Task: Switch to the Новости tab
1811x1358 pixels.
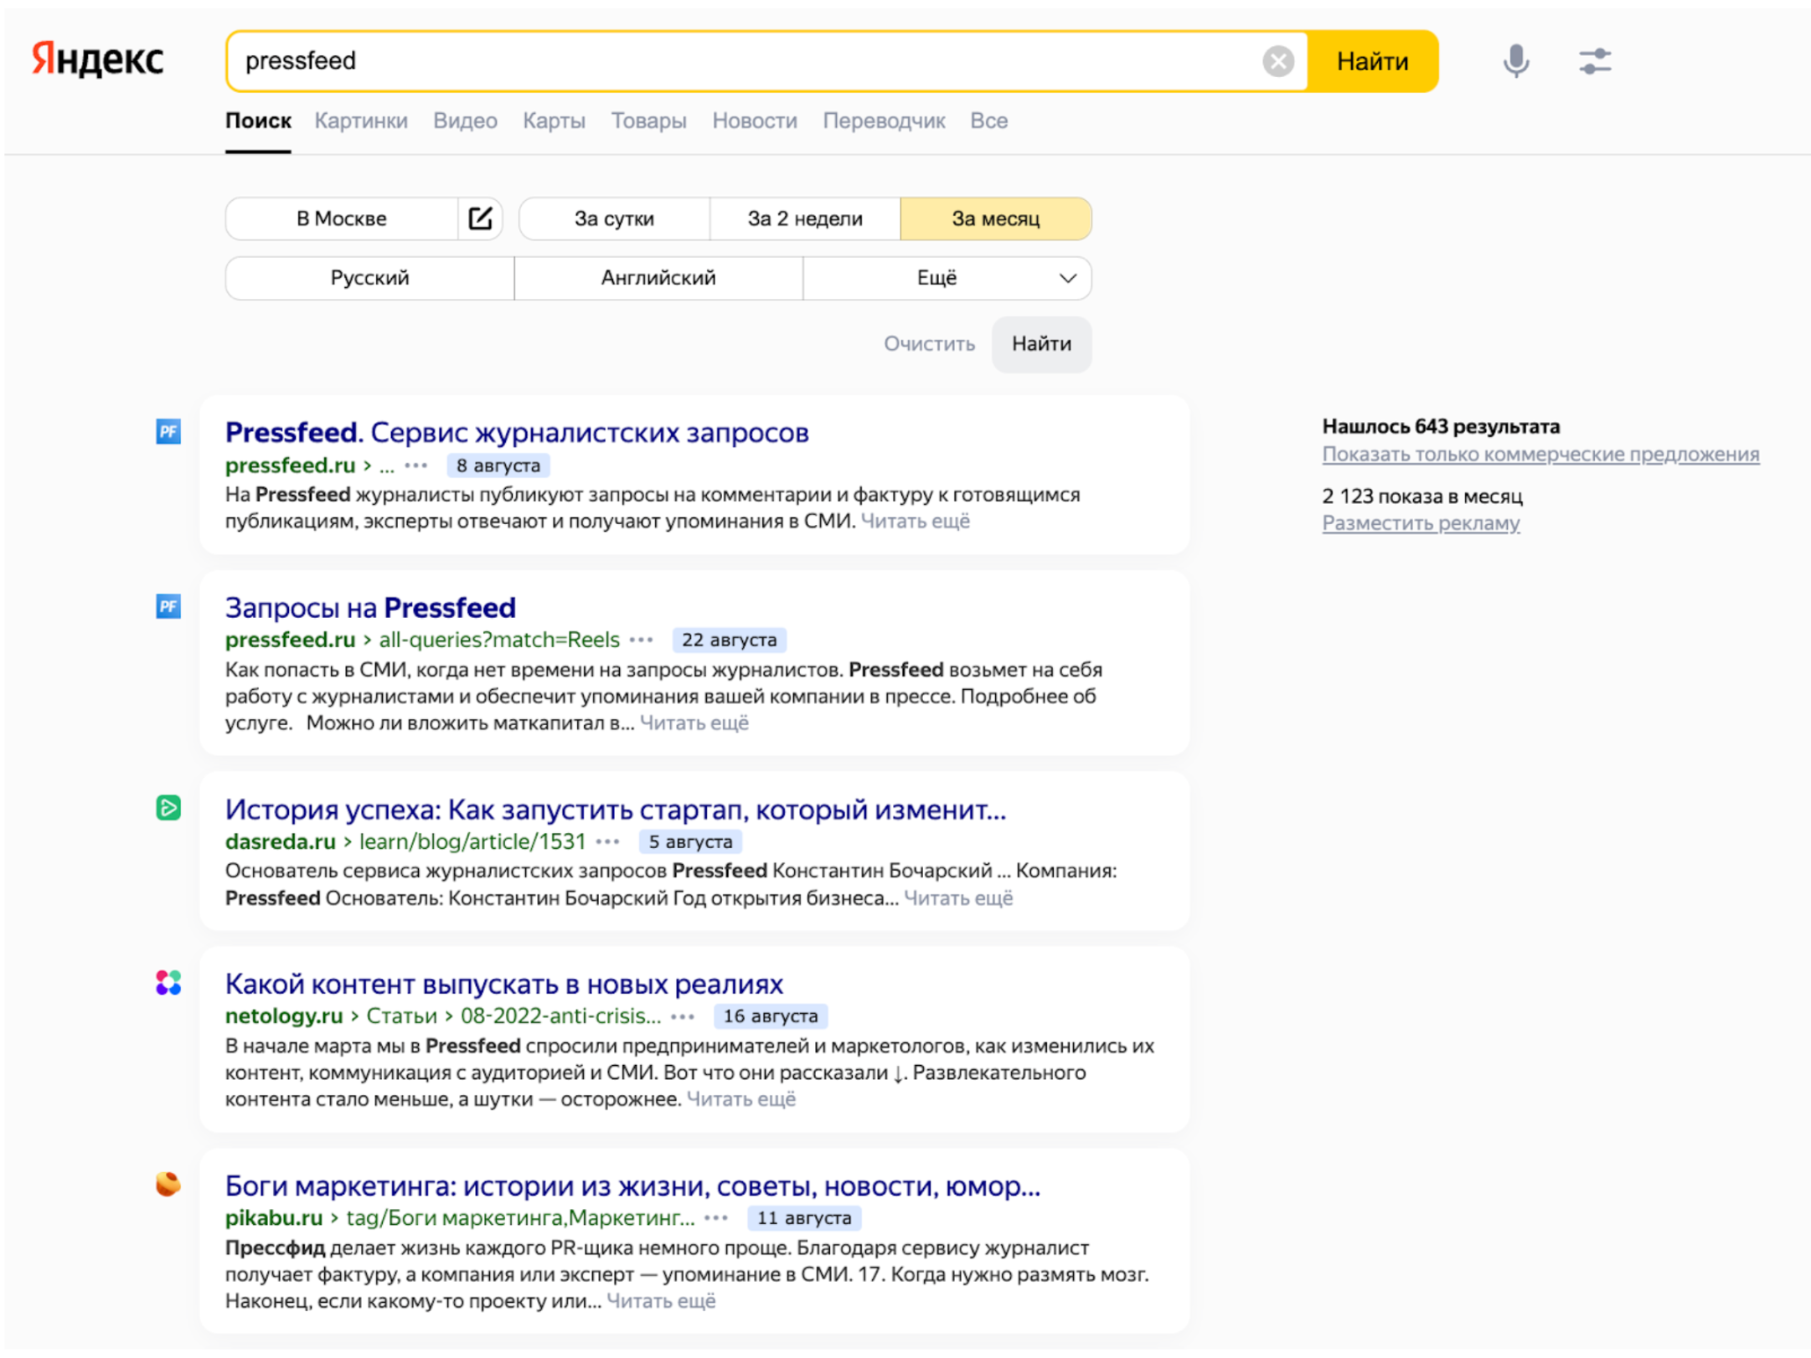Action: click(755, 121)
